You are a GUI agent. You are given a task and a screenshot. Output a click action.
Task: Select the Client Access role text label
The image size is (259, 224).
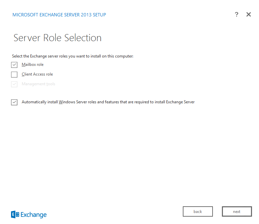[37, 74]
